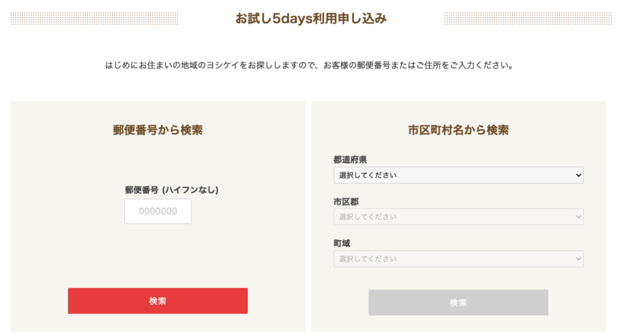Open the 町域 town dropdown
The image size is (636, 334).
coord(458,259)
